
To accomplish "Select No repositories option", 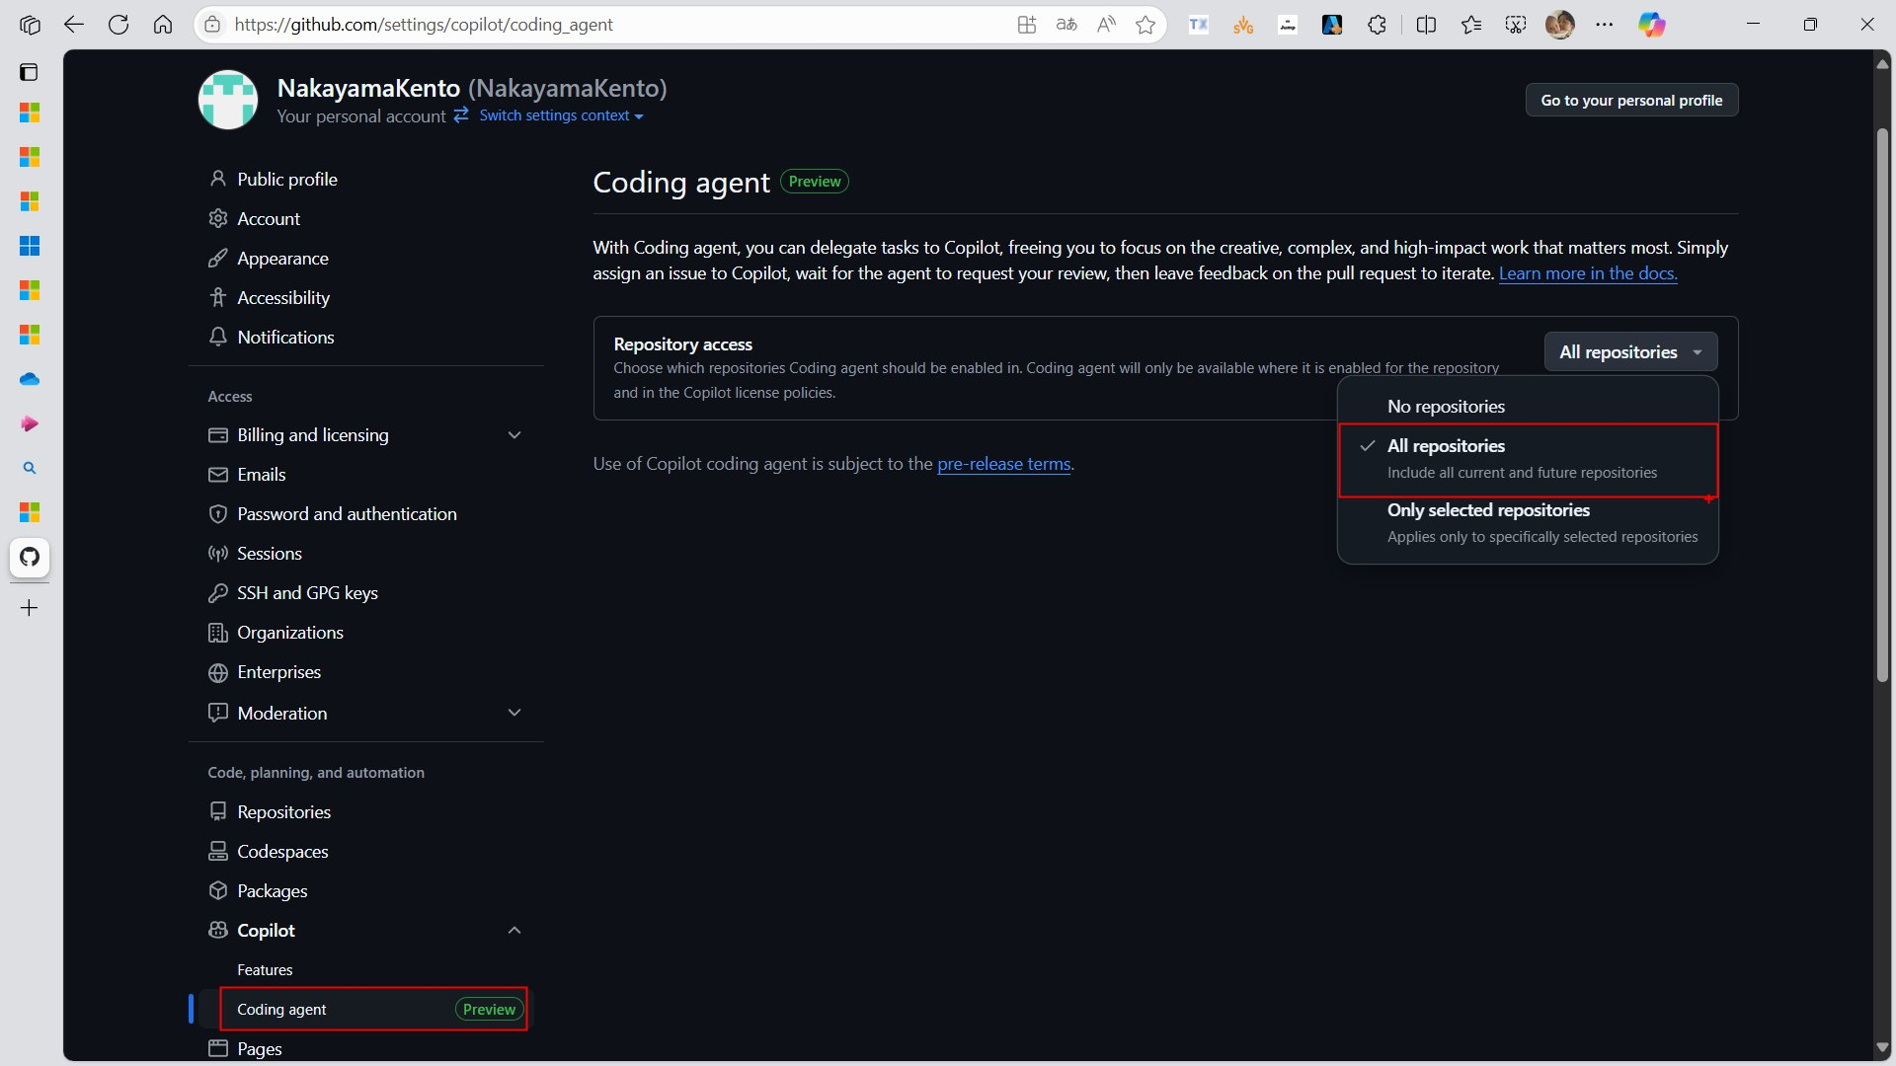I will point(1528,407).
